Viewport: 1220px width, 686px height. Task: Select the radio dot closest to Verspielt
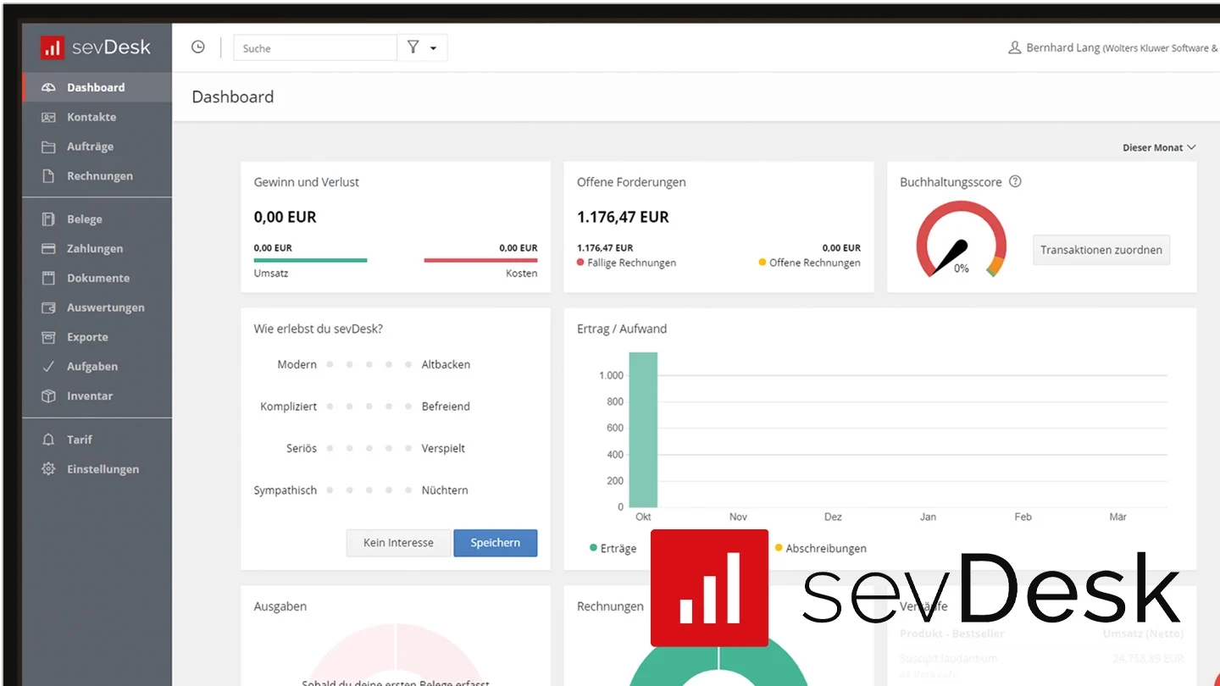click(408, 448)
